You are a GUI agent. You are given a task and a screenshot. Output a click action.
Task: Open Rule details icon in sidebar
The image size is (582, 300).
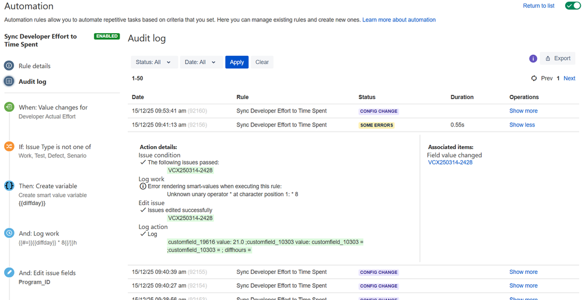(x=9, y=66)
